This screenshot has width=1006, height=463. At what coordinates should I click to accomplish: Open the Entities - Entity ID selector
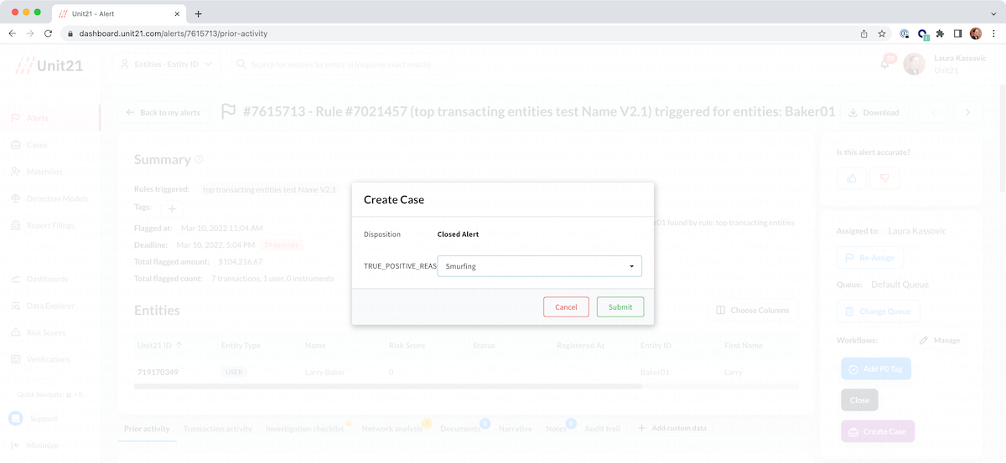click(166, 64)
